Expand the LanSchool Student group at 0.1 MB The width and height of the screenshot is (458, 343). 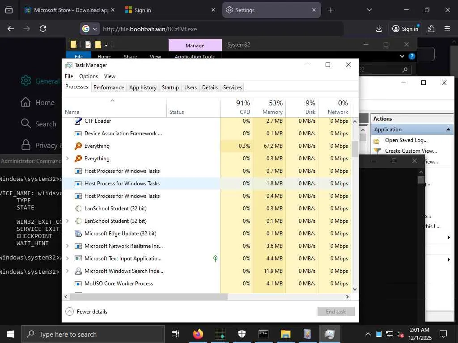click(x=68, y=221)
